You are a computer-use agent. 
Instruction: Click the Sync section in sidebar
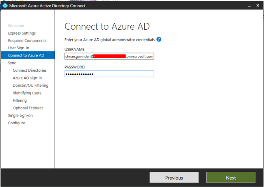point(12,63)
